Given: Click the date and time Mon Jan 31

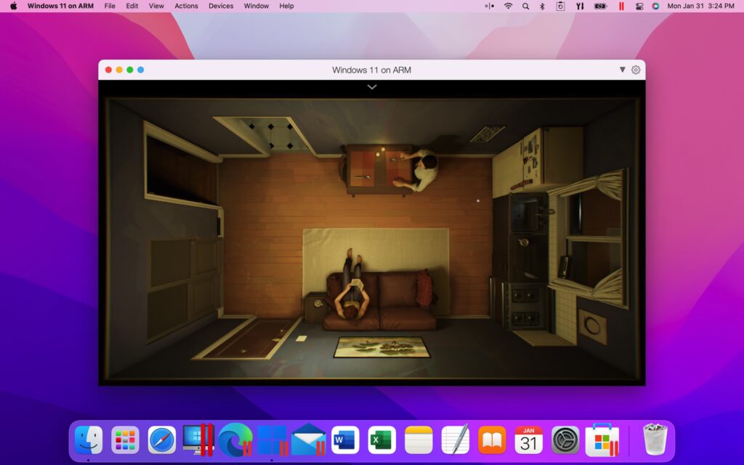Looking at the screenshot, I should click(x=701, y=6).
